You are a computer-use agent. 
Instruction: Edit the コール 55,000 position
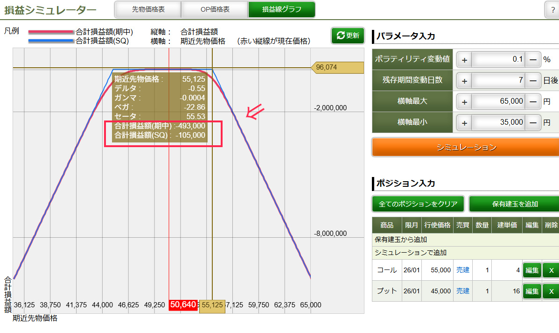[531, 270]
